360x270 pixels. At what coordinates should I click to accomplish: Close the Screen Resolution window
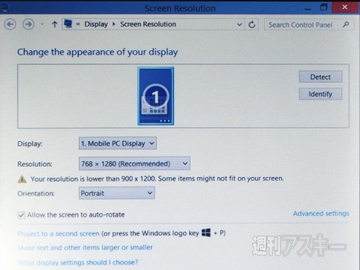pyautogui.click(x=346, y=7)
